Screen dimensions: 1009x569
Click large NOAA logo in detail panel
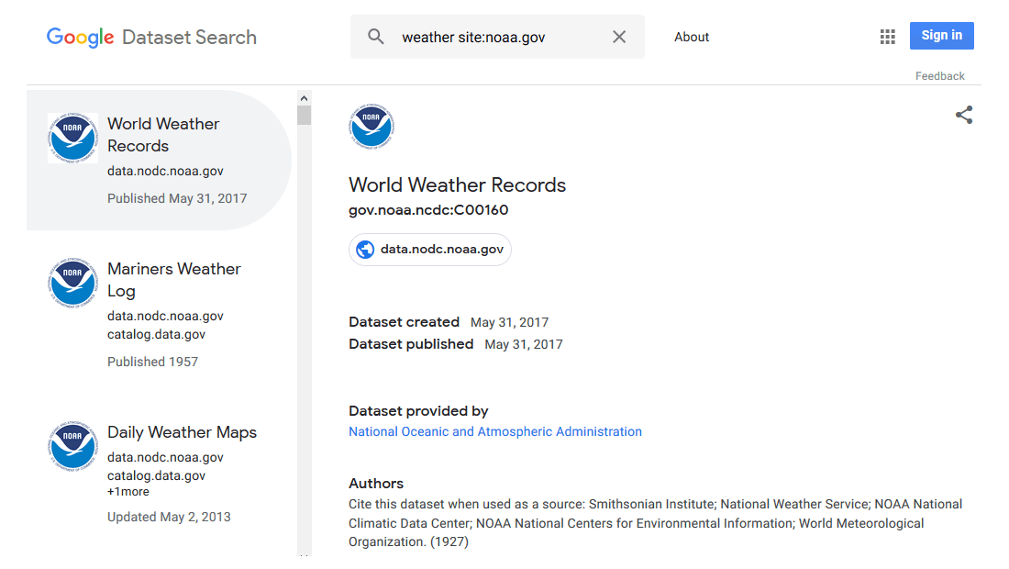[371, 126]
